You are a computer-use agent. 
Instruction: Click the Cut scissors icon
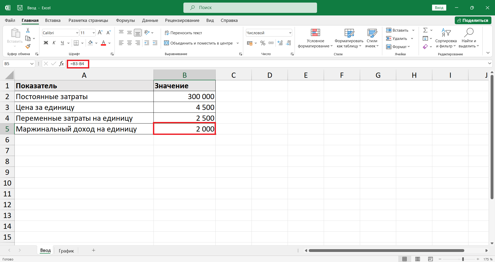click(28, 30)
